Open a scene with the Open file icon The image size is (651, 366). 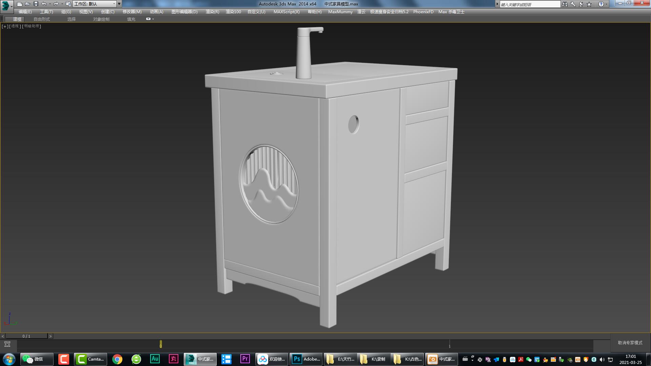28,4
